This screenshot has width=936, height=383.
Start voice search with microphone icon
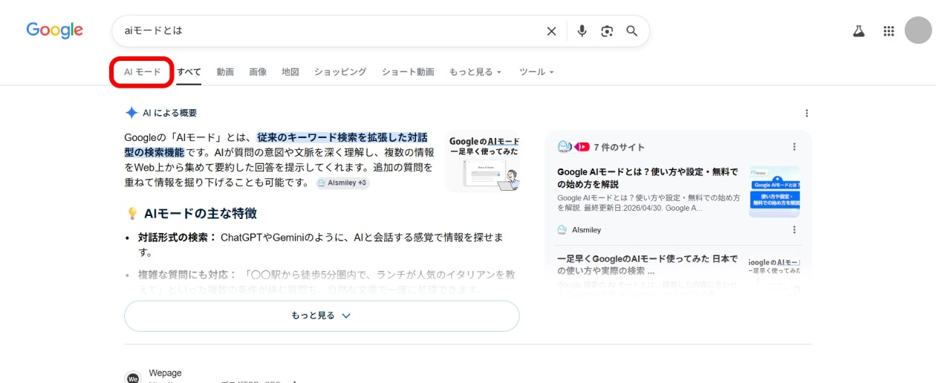point(582,31)
